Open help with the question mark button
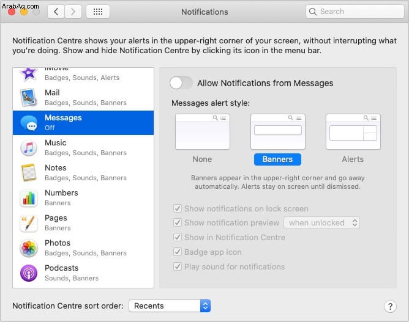The height and width of the screenshot is (322, 409). [390, 306]
